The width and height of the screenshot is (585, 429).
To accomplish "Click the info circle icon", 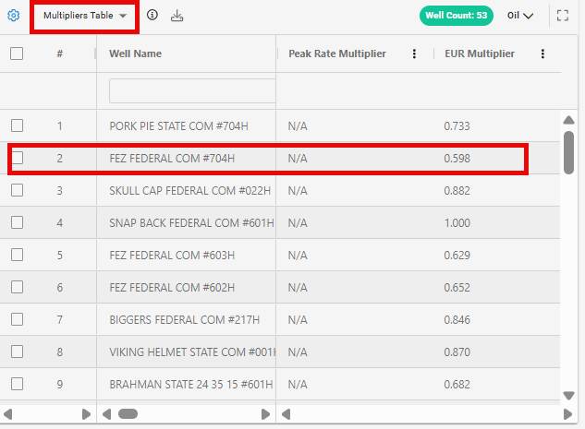I will pyautogui.click(x=152, y=16).
